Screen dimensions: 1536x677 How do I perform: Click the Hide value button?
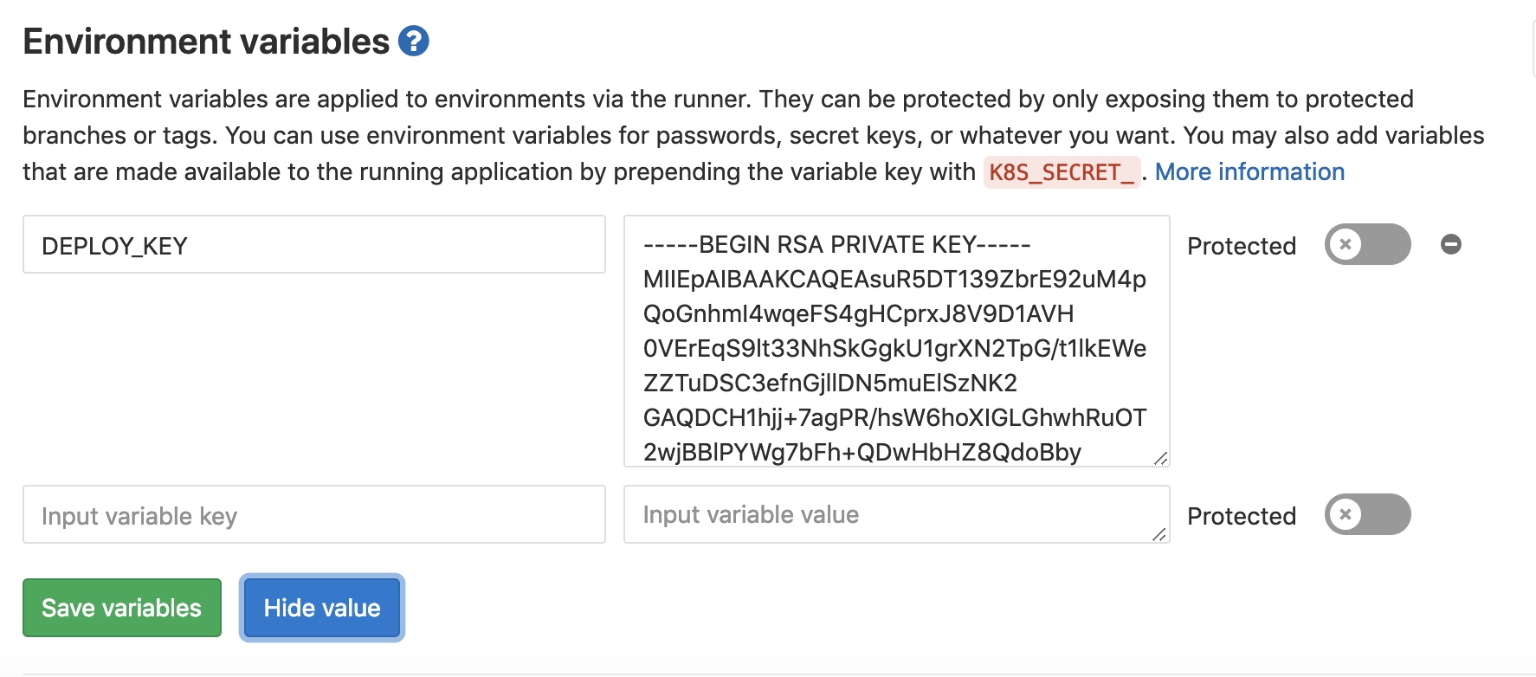click(x=322, y=608)
